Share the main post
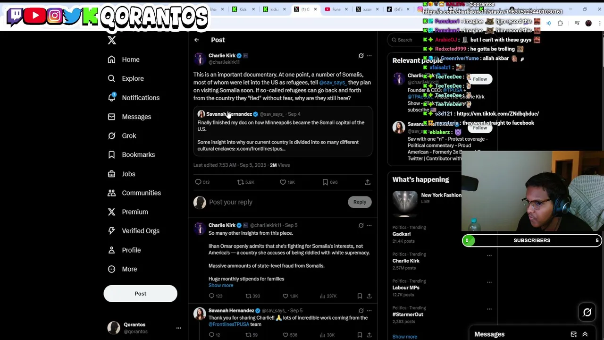 point(367,182)
